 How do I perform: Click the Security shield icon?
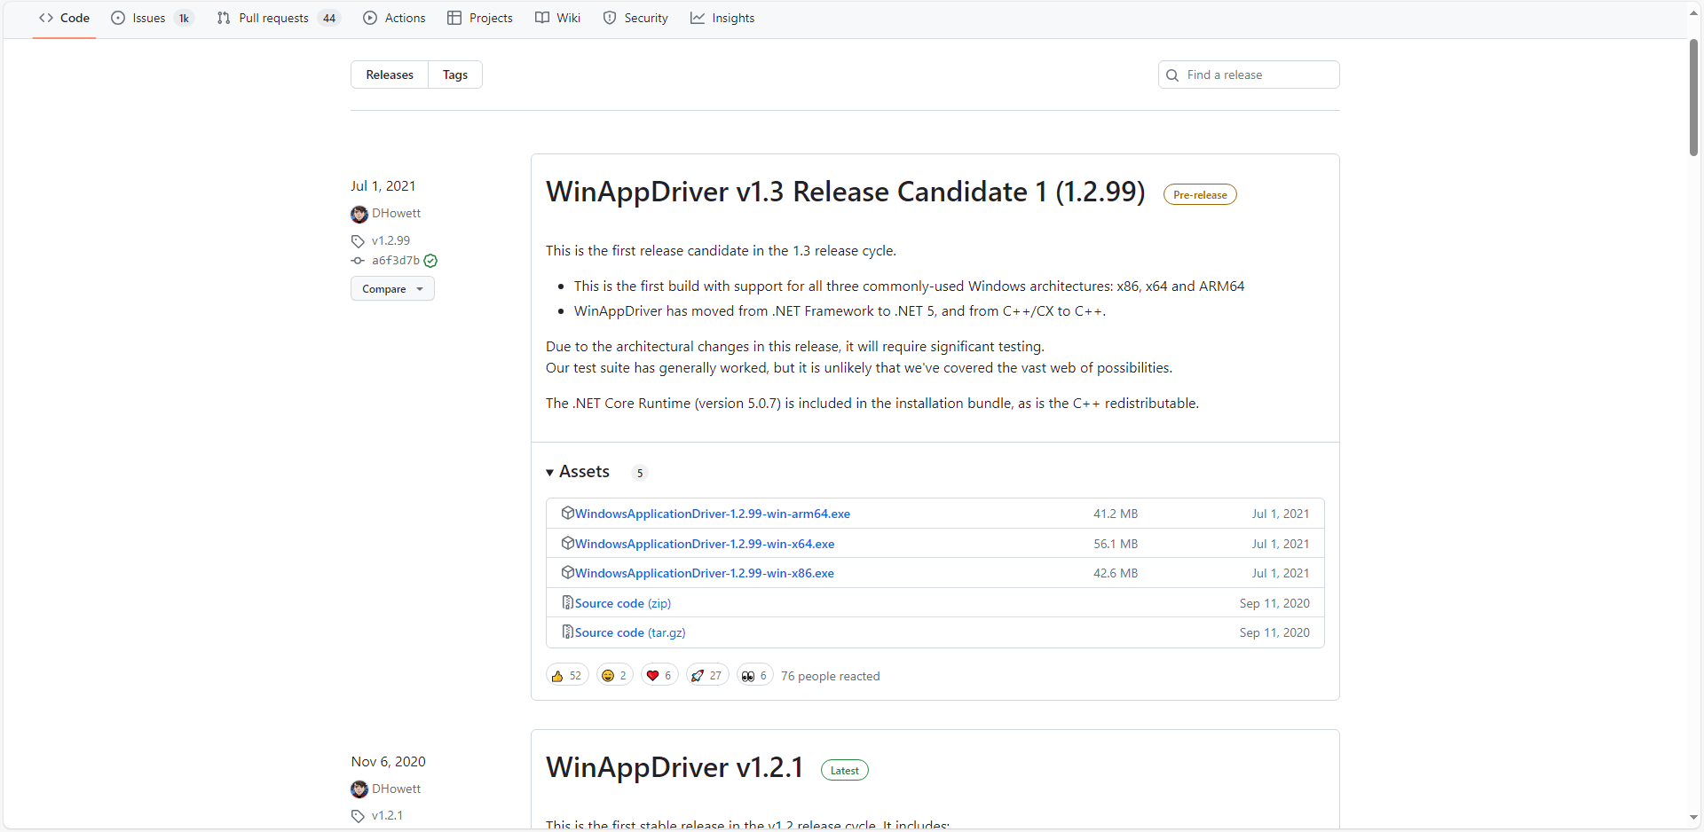[x=610, y=18]
